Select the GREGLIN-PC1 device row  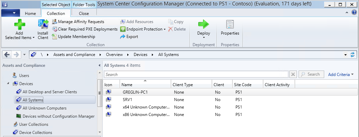coord(231,92)
